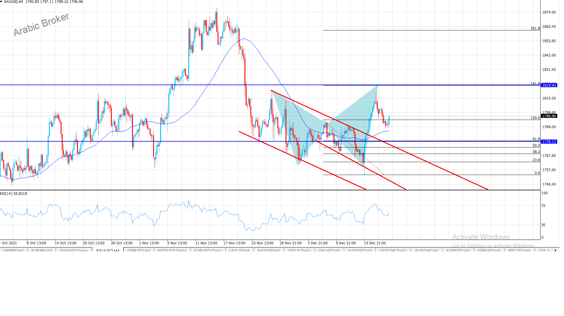Image resolution: width=564 pixels, height=316 pixels.
Task: Select the 261.8 Fibonacci level label
Action: (535, 28)
